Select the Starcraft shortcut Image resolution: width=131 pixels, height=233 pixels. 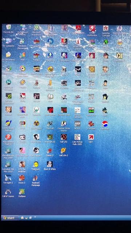point(50,123)
